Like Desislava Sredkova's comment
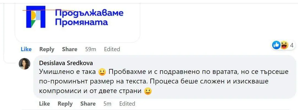Viewport: 298px width, 110px height. tap(44, 104)
